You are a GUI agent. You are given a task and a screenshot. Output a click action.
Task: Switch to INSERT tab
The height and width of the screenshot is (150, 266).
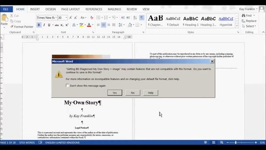[35, 9]
